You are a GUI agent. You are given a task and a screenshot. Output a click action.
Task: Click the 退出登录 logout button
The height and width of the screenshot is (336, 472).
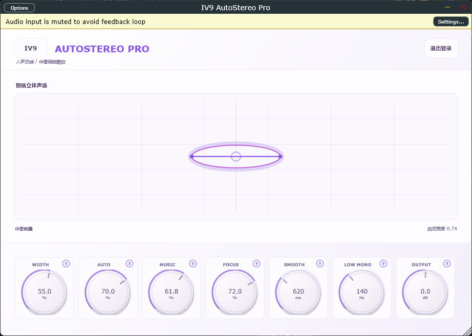pos(441,49)
